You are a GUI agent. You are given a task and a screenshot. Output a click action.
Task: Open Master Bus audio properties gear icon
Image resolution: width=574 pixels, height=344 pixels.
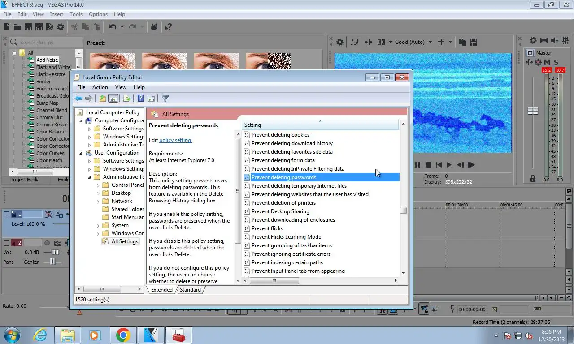(x=533, y=40)
